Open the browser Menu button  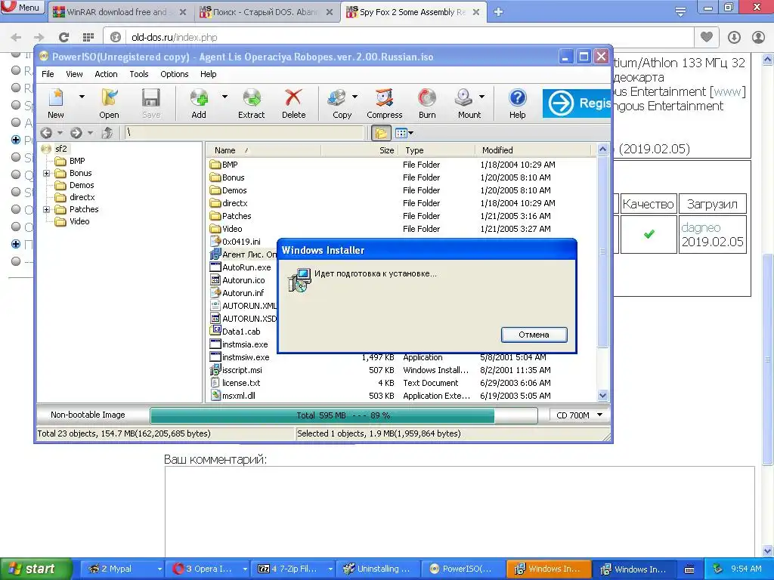tap(22, 7)
